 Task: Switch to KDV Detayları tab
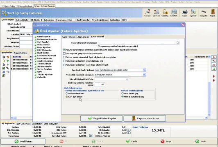click(x=23, y=124)
